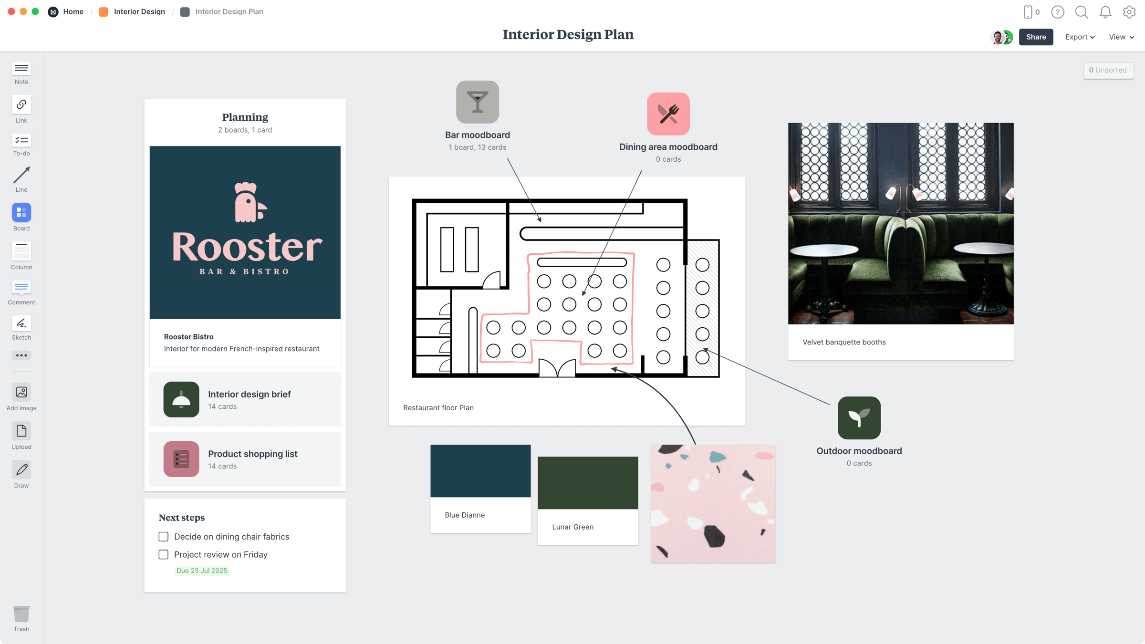Toggle checkbox for Decide on dining chair fabrics
This screenshot has width=1145, height=644.
pyautogui.click(x=164, y=536)
